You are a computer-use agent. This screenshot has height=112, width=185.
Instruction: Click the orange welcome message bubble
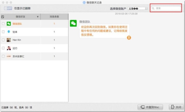pos(104,31)
